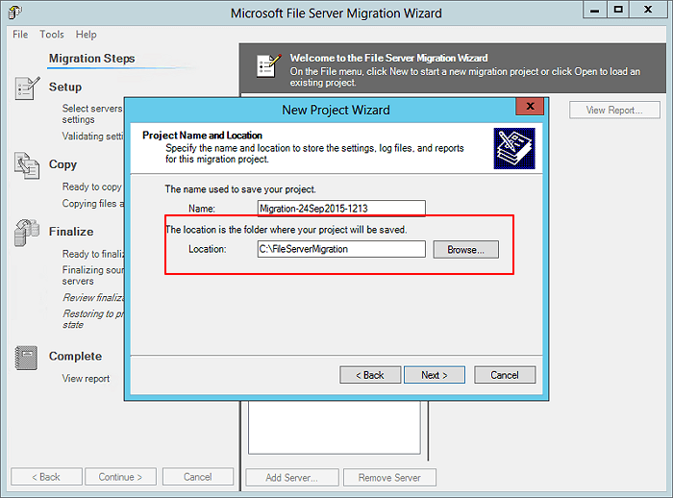The image size is (673, 498).
Task: Click the project Name text field
Action: 341,208
